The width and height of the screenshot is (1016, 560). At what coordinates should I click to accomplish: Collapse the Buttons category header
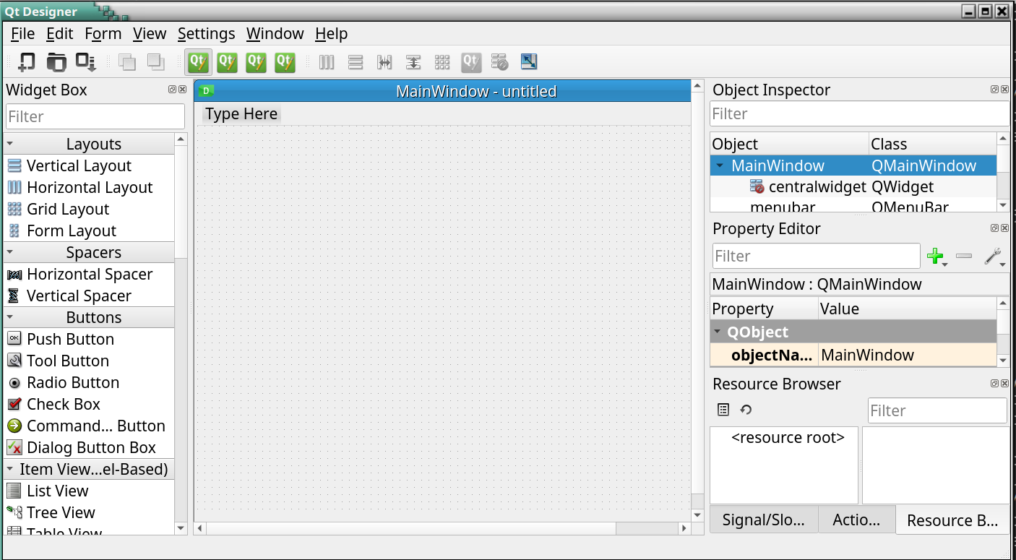point(89,317)
